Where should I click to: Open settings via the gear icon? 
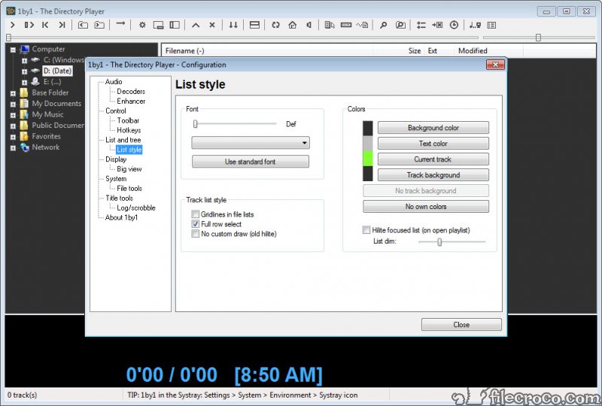[142, 25]
